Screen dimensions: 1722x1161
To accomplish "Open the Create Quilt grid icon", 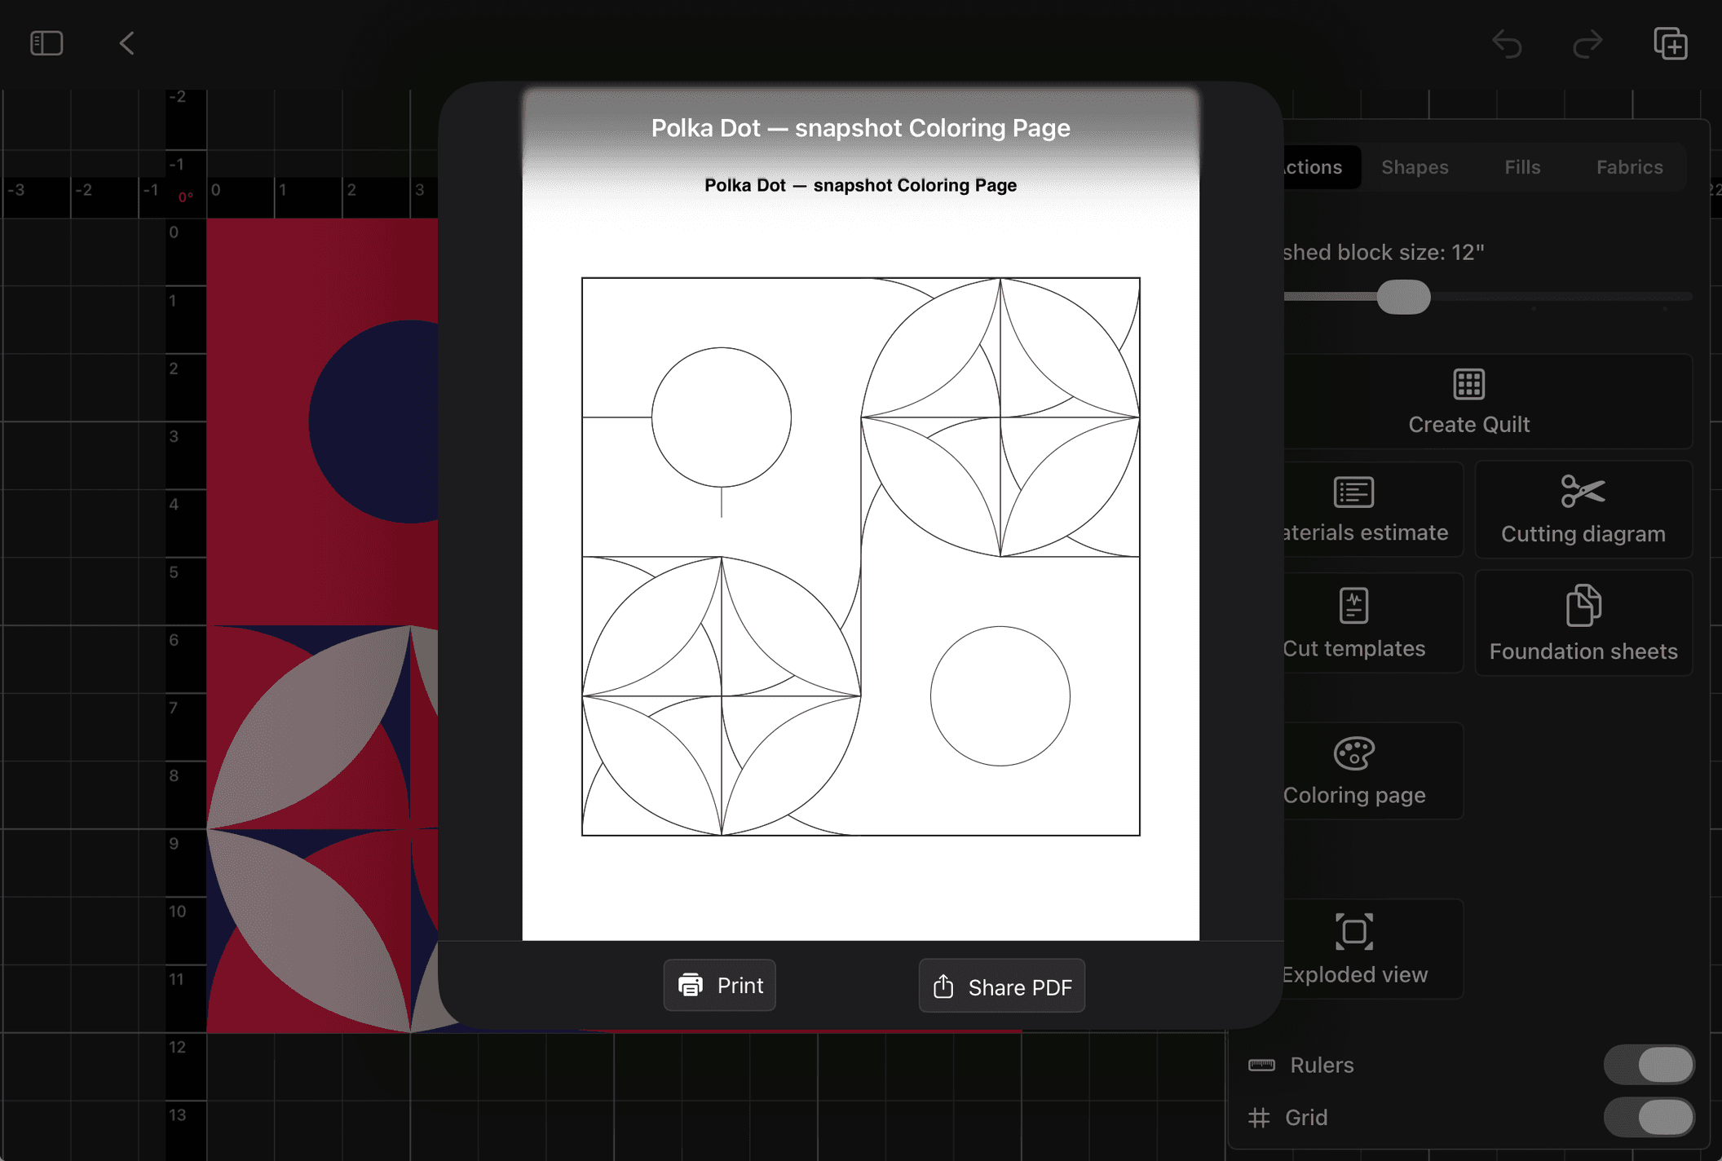I will pos(1468,384).
